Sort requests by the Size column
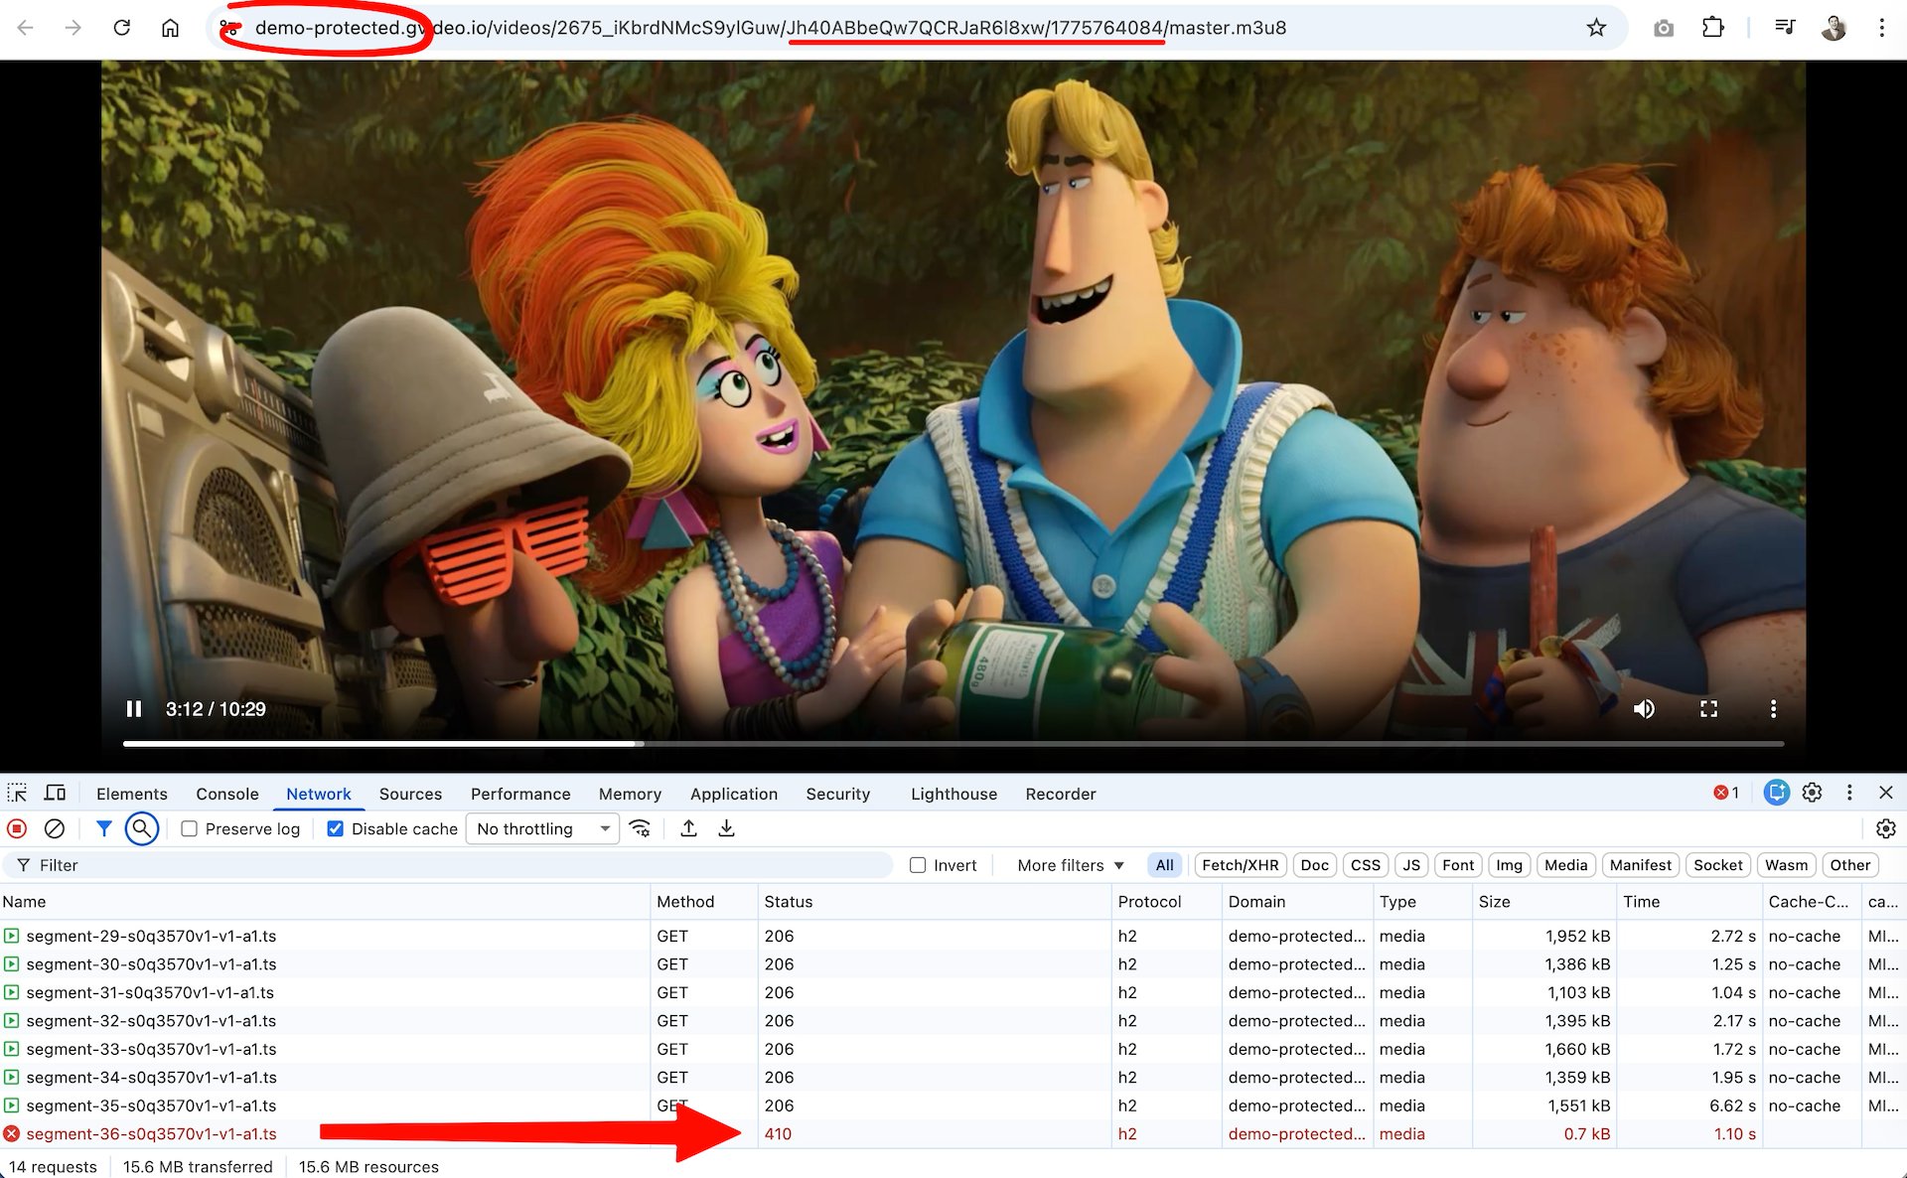The height and width of the screenshot is (1178, 1907). (x=1543, y=902)
